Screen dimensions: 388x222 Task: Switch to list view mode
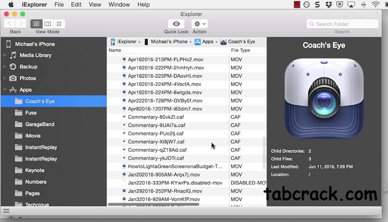tap(36, 24)
